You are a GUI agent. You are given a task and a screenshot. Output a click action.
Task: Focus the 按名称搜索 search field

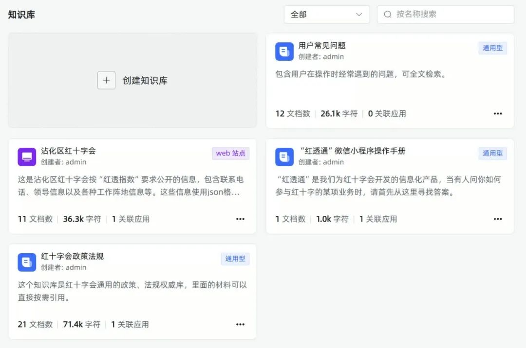click(451, 15)
